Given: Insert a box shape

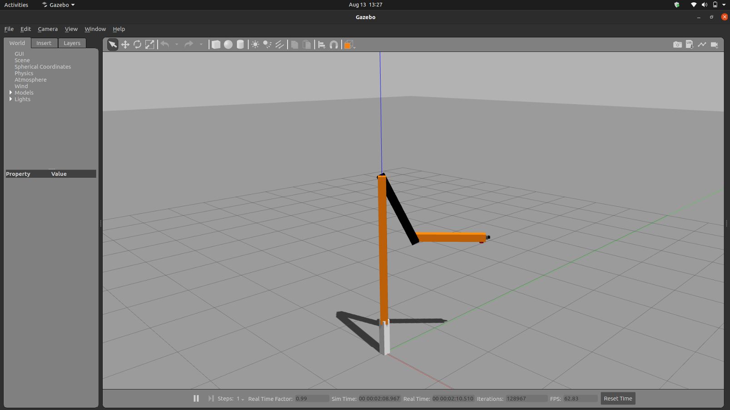Looking at the screenshot, I should click(216, 45).
